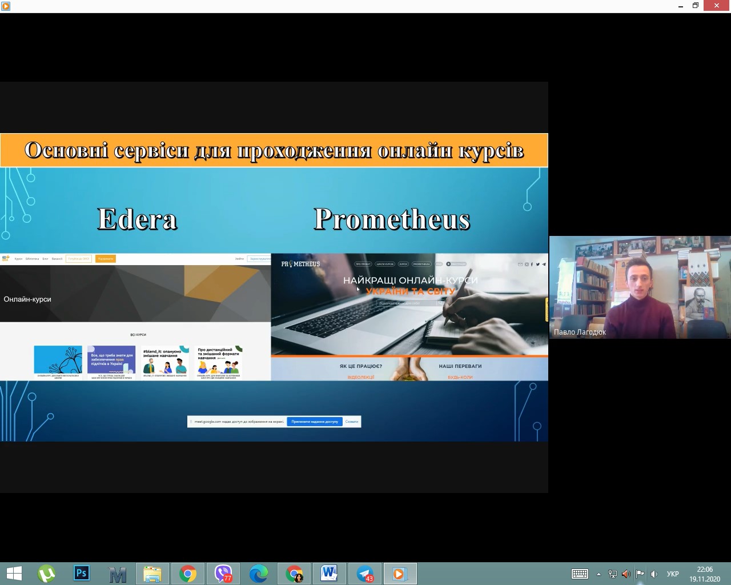Click the 'ВСІ КУРСИ' label
This screenshot has height=585, width=731.
point(138,335)
